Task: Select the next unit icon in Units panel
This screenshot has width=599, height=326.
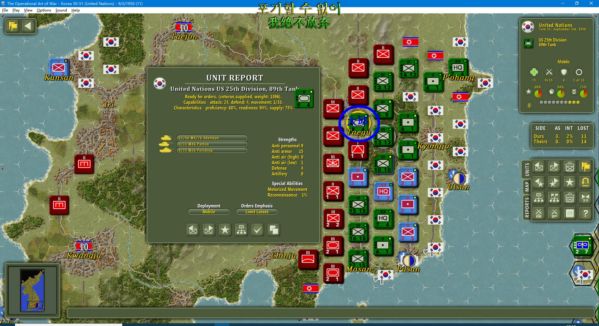Action: click(x=554, y=167)
